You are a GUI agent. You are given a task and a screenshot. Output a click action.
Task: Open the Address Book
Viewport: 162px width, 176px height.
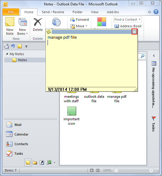(x=128, y=26)
